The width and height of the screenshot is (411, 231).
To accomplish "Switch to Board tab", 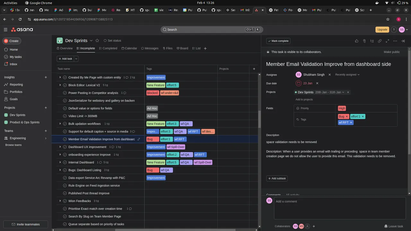I will (x=182, y=48).
